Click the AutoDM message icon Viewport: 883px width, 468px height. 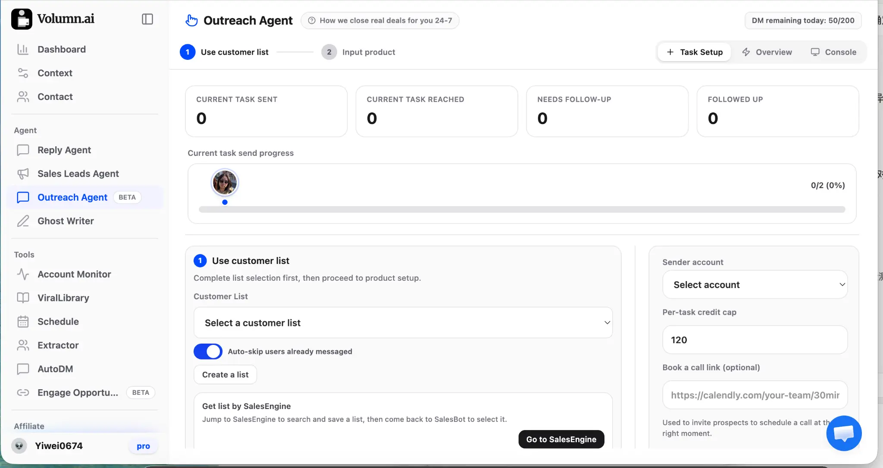click(x=23, y=369)
